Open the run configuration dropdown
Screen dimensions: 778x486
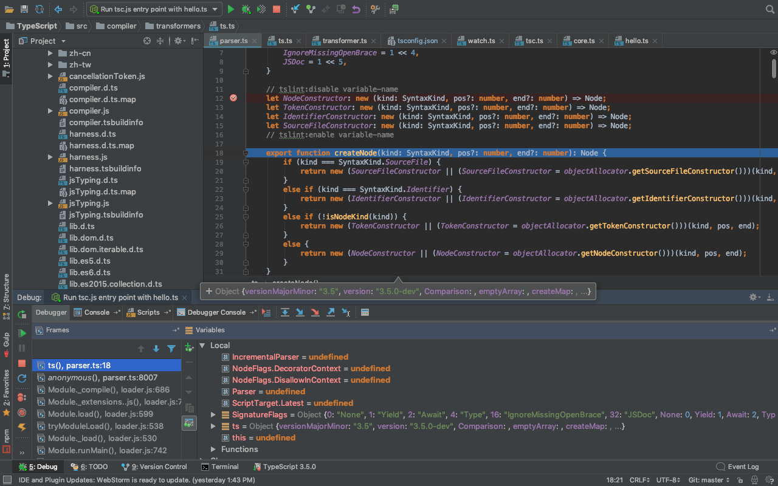(154, 9)
